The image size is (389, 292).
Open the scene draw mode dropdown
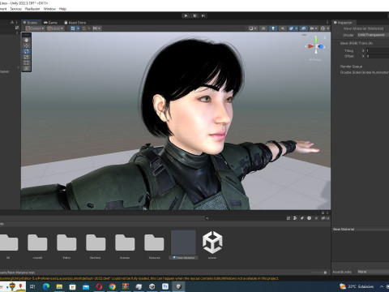coord(252,28)
